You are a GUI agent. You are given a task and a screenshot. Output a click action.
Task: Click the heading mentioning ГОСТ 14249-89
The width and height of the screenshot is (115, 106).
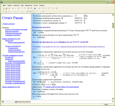pyautogui.click(x=60, y=42)
